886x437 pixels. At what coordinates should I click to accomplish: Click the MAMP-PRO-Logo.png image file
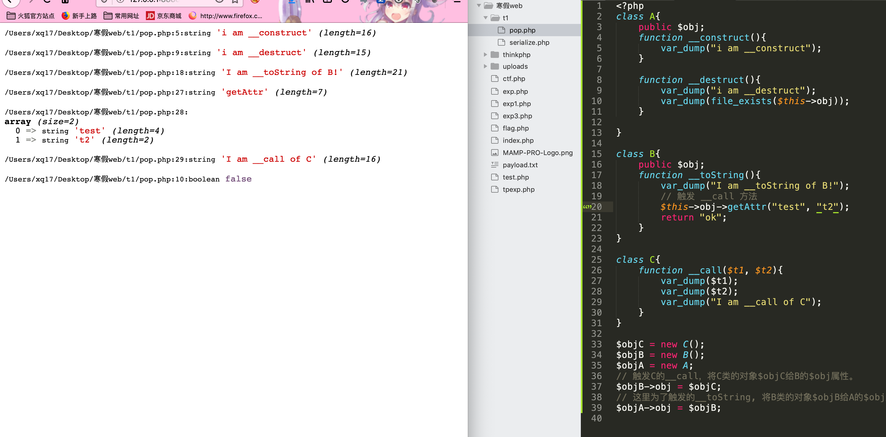[x=537, y=153]
